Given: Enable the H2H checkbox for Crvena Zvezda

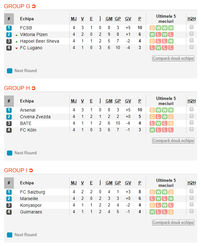Looking at the screenshot, I should pos(191,116).
